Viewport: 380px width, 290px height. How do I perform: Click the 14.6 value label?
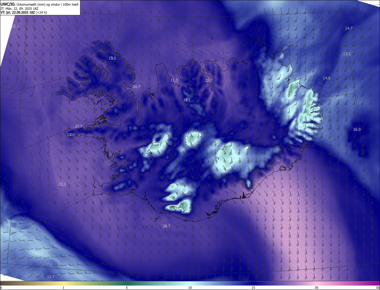click(x=327, y=78)
